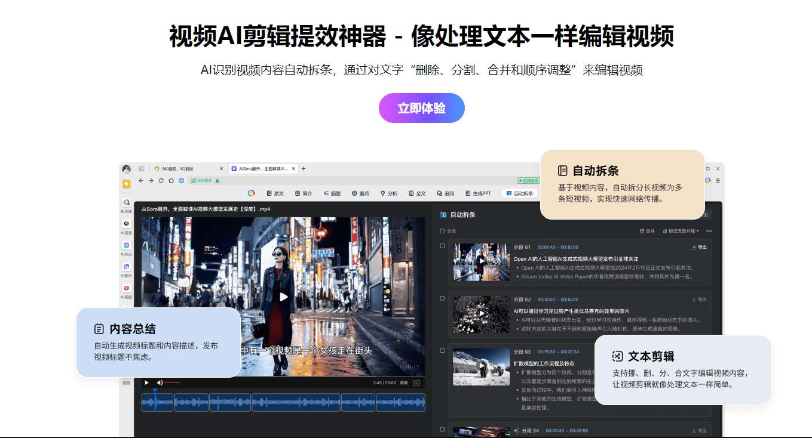Check the box for 分段 03
Screen dimensions: 812x438
pos(442,350)
